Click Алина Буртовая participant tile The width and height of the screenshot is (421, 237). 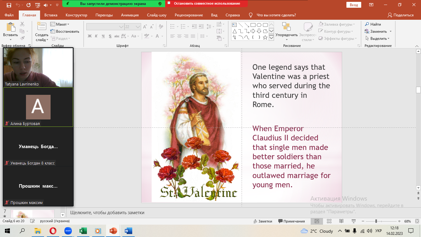pos(38,107)
